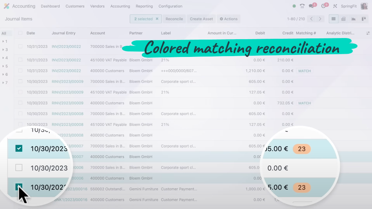Go to previous page of records
This screenshot has height=209, width=372.
click(x=311, y=19)
